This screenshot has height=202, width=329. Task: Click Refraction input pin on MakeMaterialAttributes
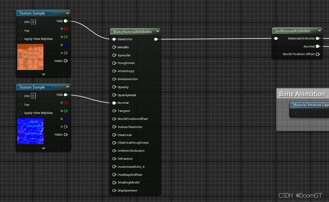pyautogui.click(x=114, y=159)
